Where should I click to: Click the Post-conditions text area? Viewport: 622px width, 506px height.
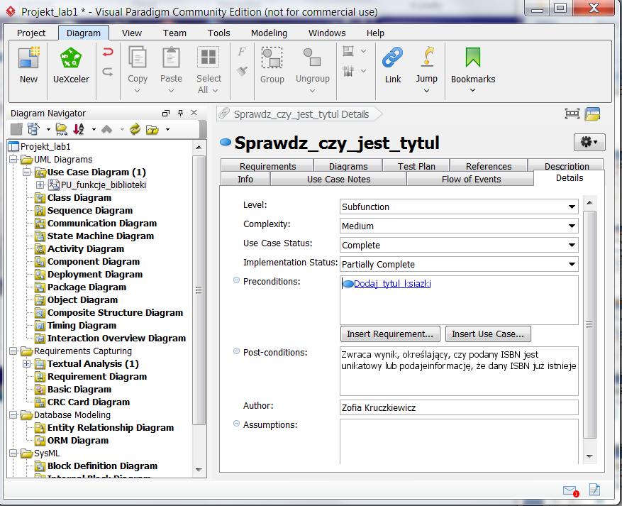[459, 371]
